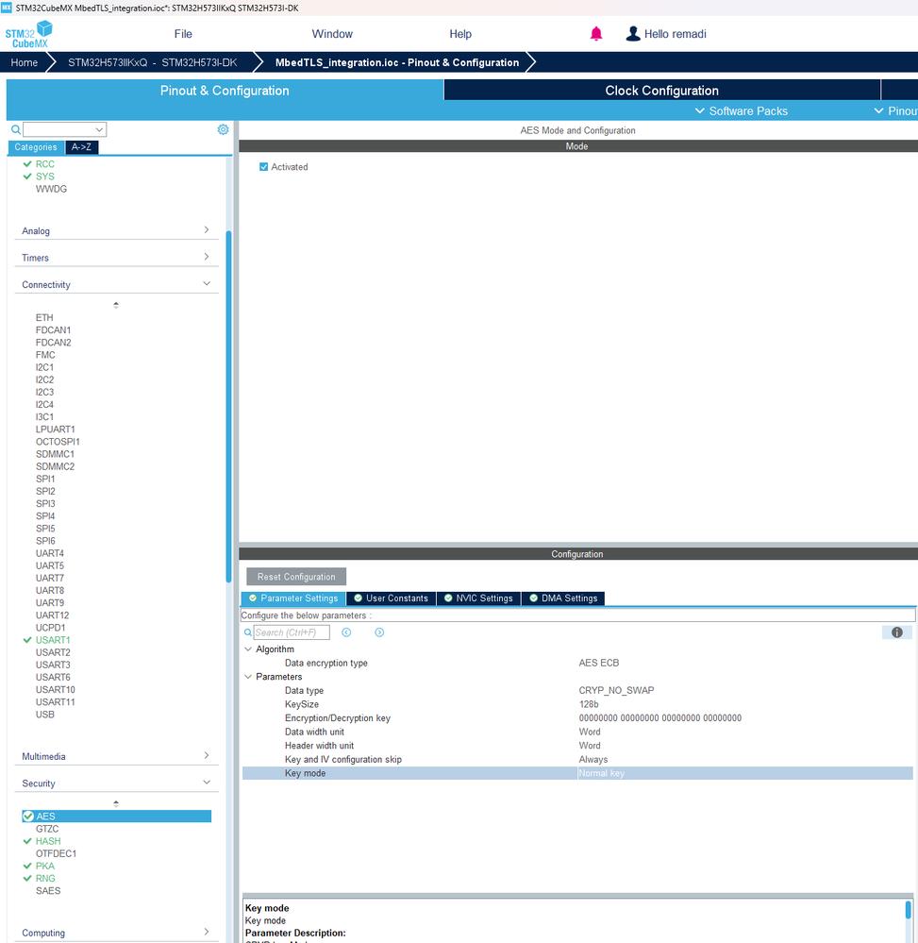
Task: Select the USB peripheral
Action: coord(44,715)
